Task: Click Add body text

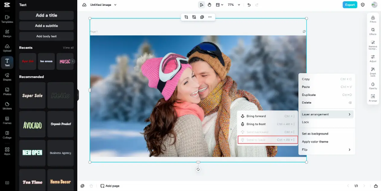Action: coord(46,36)
